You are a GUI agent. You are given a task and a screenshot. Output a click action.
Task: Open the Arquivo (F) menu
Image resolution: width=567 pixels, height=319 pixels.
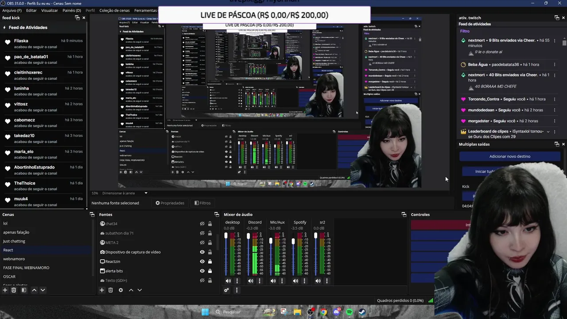click(x=12, y=10)
